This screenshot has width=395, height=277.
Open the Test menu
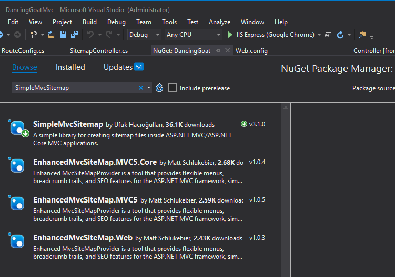click(193, 22)
